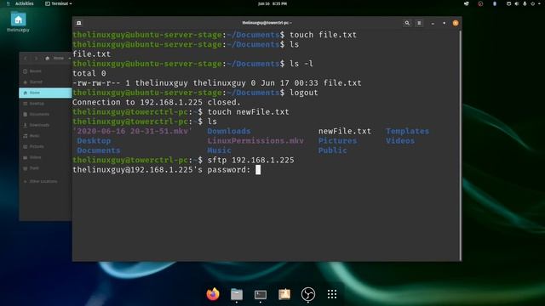Click the 'sftp 192.168.1.225' command text
The width and height of the screenshot is (545, 306).
coord(250,160)
